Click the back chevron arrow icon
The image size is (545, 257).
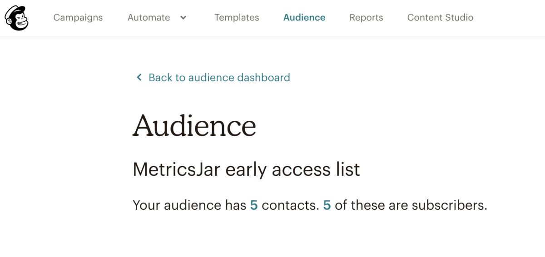coord(139,78)
